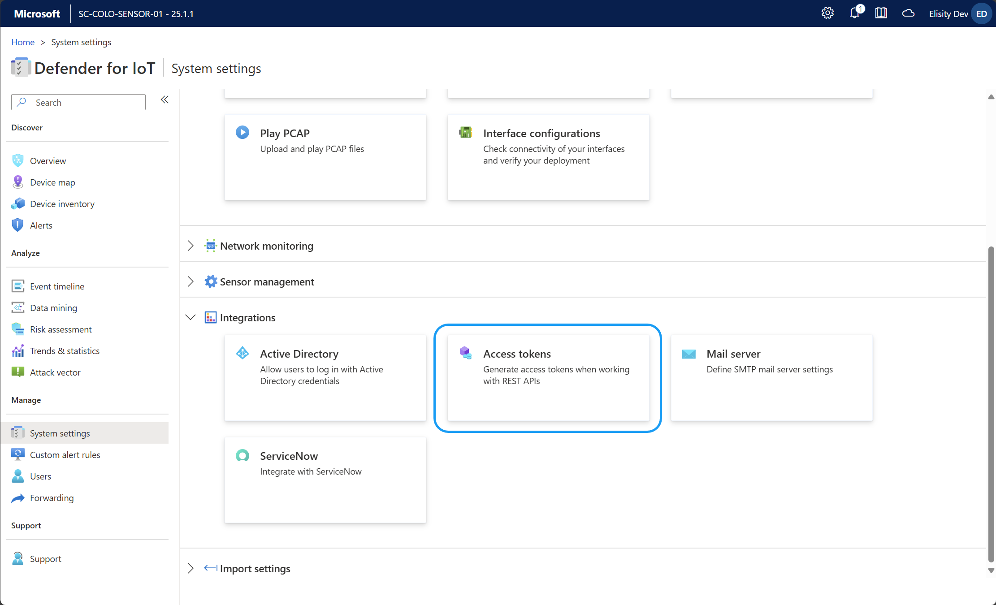Click the ED user avatar

tap(981, 13)
